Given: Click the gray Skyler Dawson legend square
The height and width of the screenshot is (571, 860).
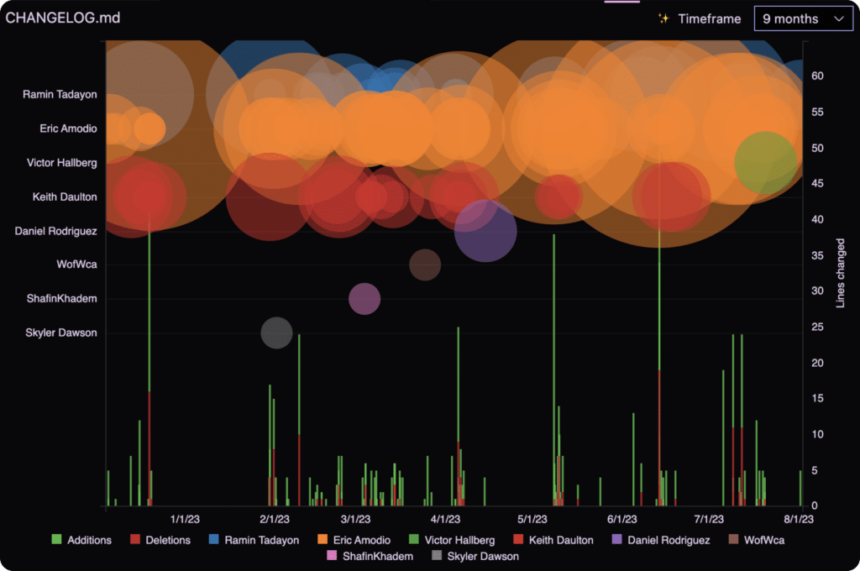Looking at the screenshot, I should [436, 556].
